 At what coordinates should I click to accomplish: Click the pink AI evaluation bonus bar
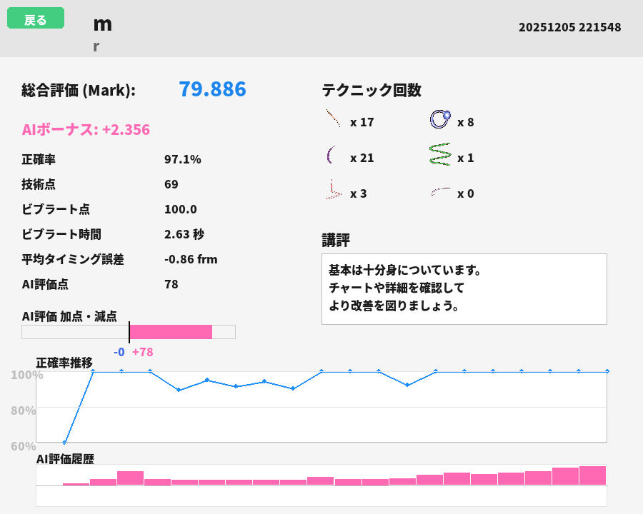click(x=171, y=332)
